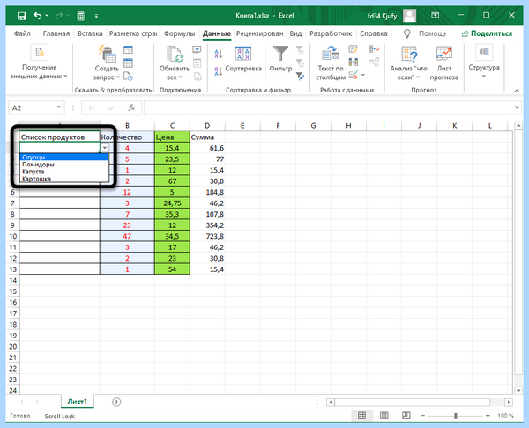
Task: Click the Data Validation icon
Action: [x=354, y=75]
